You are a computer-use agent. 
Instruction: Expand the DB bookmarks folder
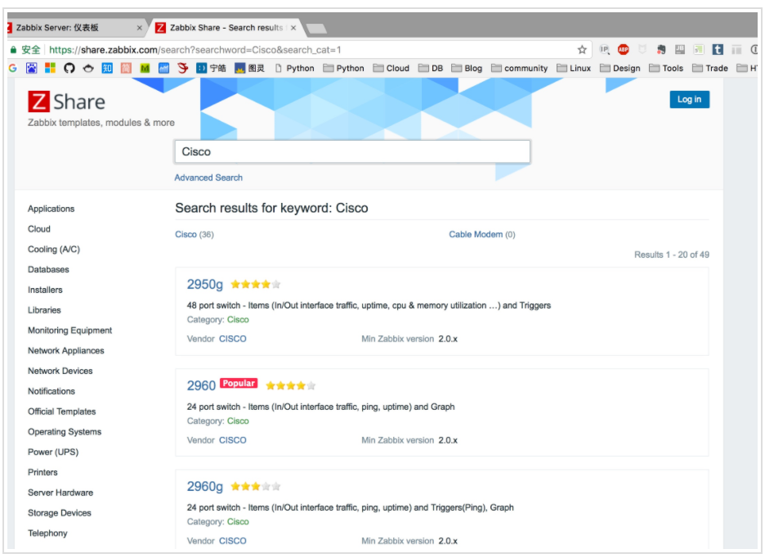431,68
